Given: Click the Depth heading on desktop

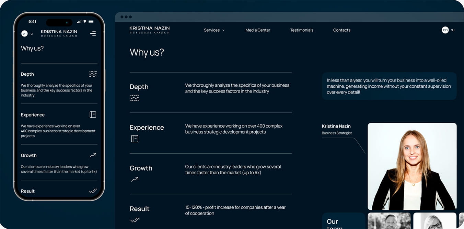Looking at the screenshot, I should 139,87.
